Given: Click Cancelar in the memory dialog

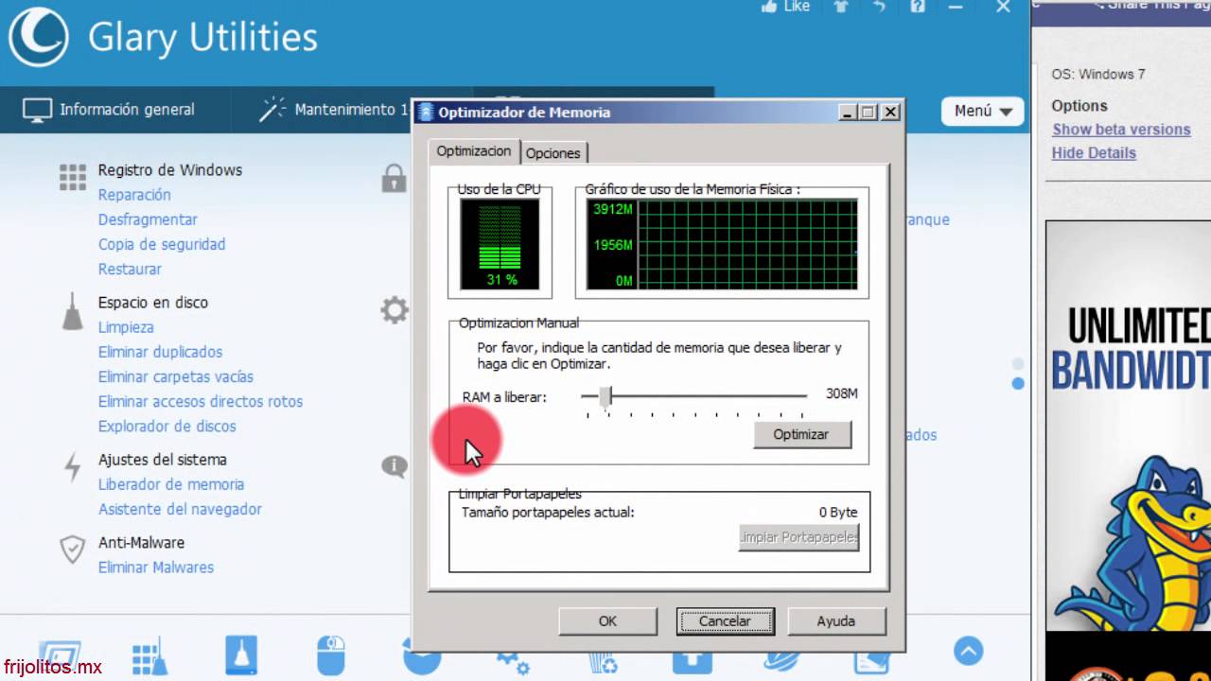Looking at the screenshot, I should 725,621.
